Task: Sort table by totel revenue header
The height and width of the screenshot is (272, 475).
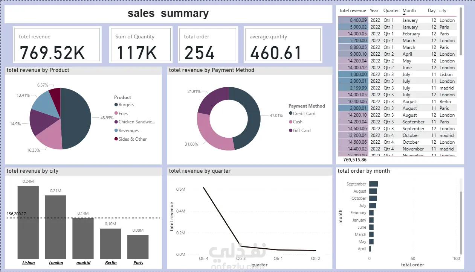Action: (x=353, y=11)
